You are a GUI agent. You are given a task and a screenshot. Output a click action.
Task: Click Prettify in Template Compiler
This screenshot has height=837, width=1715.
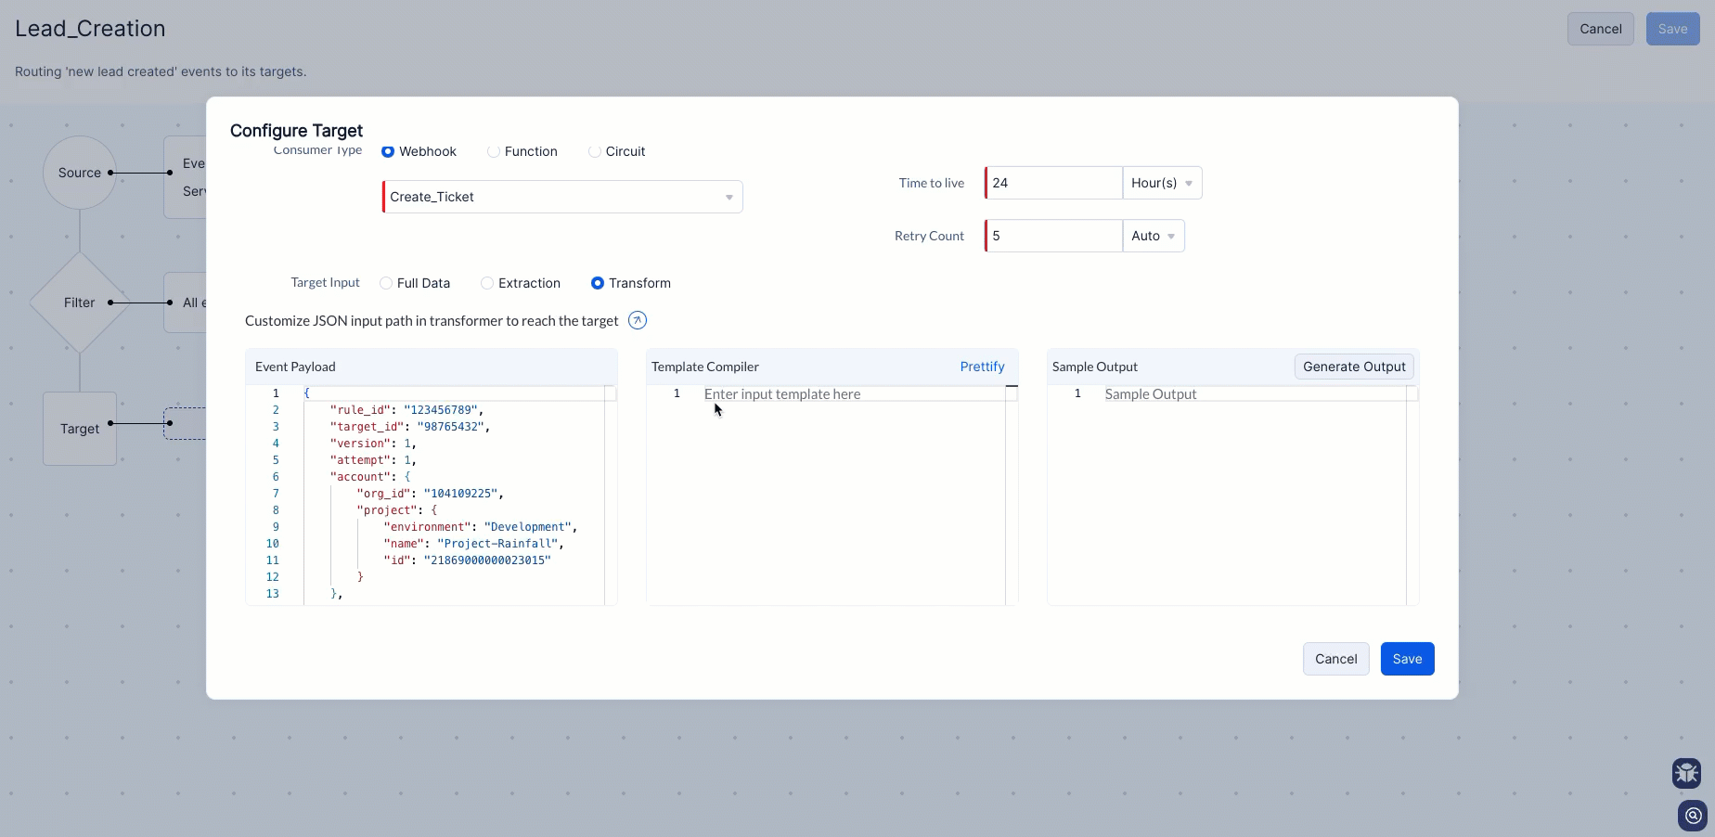tap(982, 367)
